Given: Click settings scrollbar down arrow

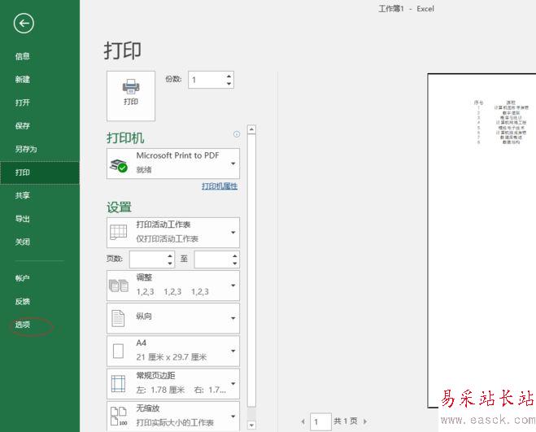Looking at the screenshot, I should click(251, 425).
